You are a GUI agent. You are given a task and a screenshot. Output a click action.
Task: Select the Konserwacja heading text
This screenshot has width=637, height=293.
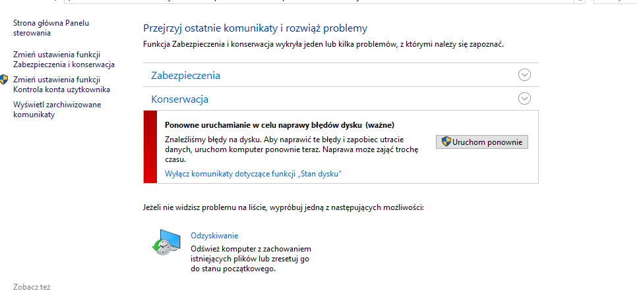(179, 99)
